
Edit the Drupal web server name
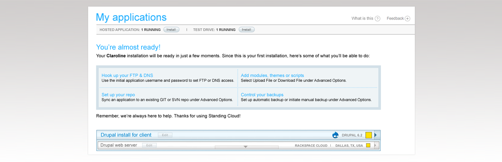(x=149, y=145)
